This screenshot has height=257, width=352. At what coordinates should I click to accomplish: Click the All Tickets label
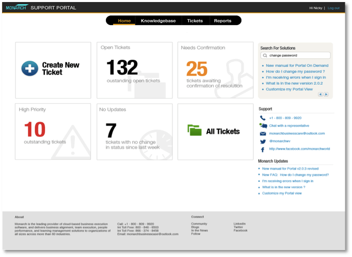[223, 131]
